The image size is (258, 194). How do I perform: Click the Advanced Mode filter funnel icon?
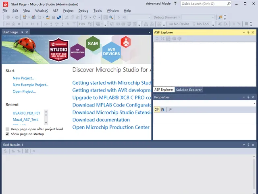coord(175,3)
